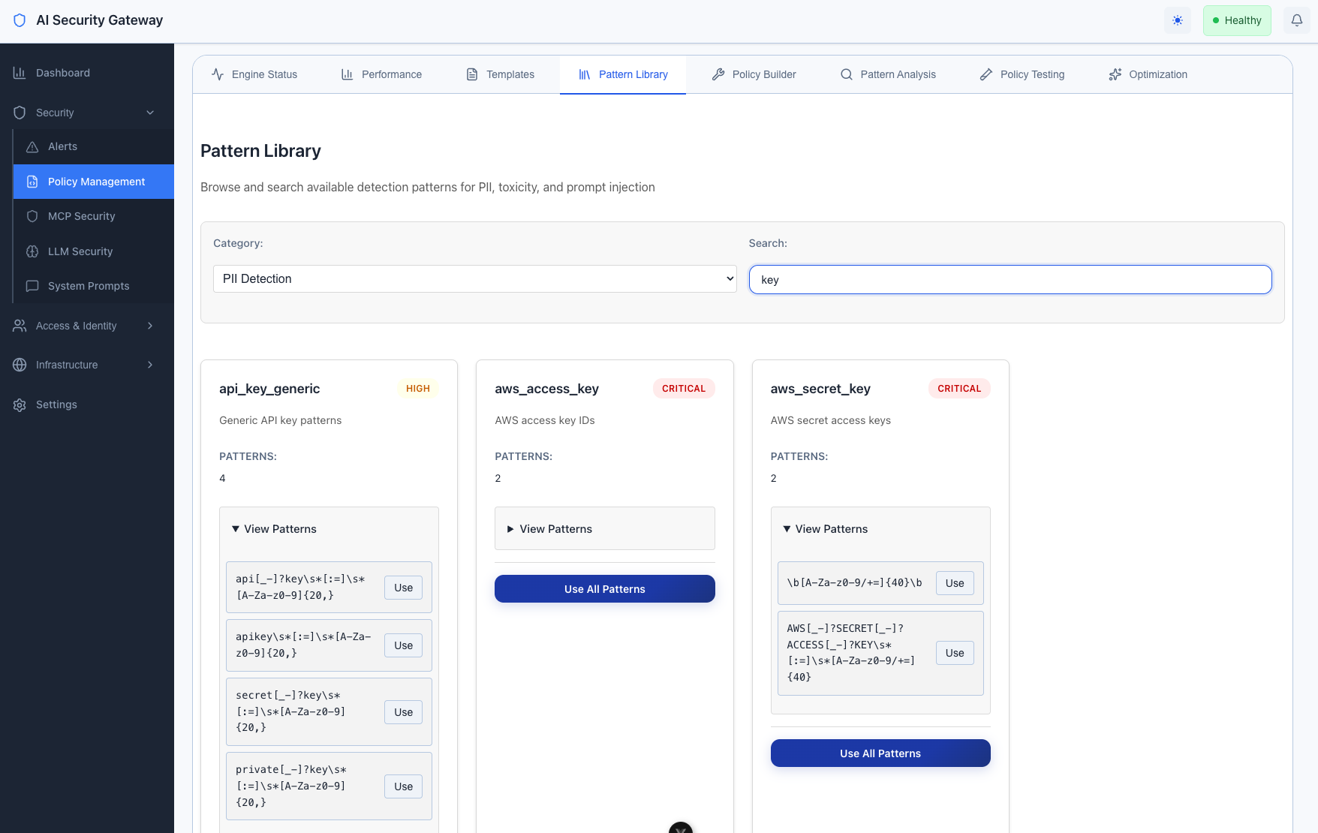Image resolution: width=1318 pixels, height=833 pixels.
Task: Open Settings from the sidebar
Action: click(56, 404)
